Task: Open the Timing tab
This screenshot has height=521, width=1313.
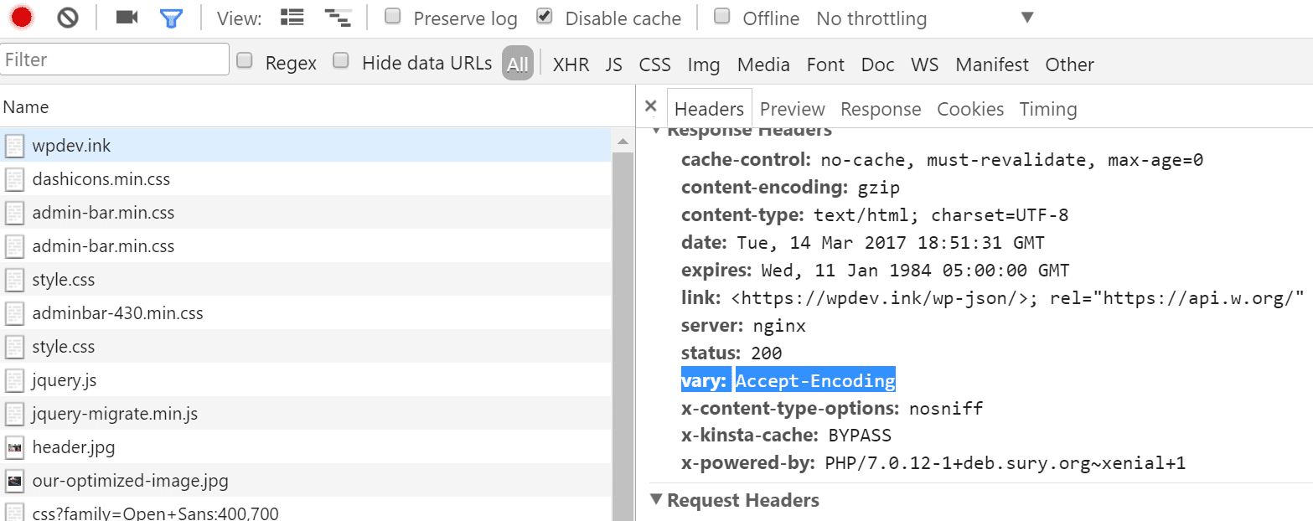Action: click(1047, 108)
